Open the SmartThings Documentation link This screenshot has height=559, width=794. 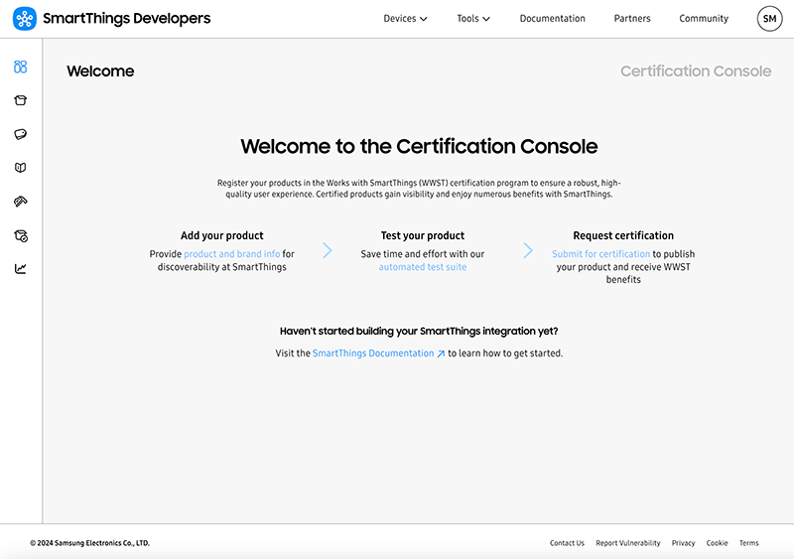(373, 353)
